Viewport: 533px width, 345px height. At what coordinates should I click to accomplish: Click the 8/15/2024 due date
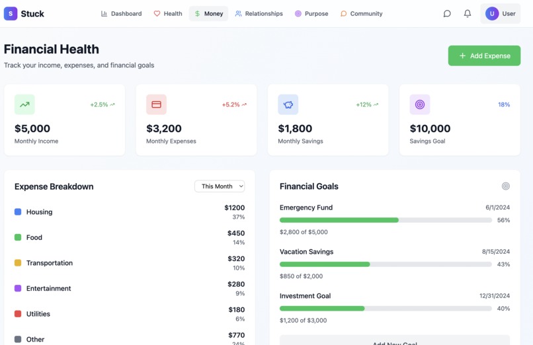(496, 252)
